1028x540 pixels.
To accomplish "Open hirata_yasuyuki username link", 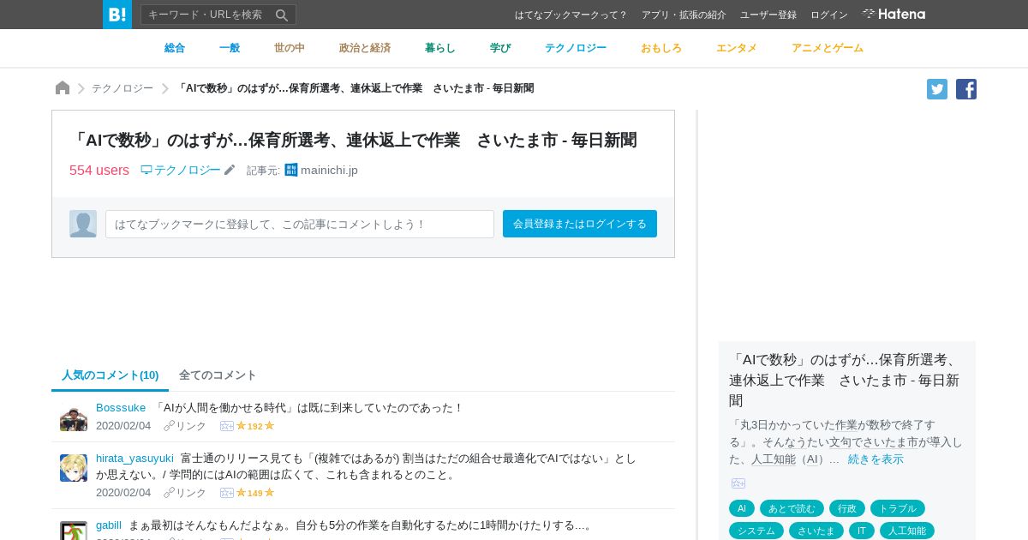I will [134, 458].
